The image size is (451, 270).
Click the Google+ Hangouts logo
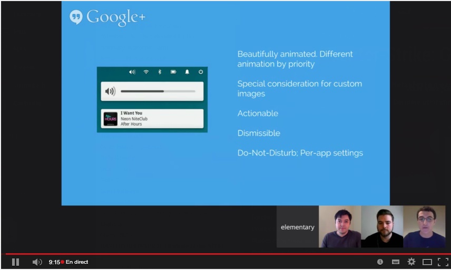pyautogui.click(x=107, y=17)
